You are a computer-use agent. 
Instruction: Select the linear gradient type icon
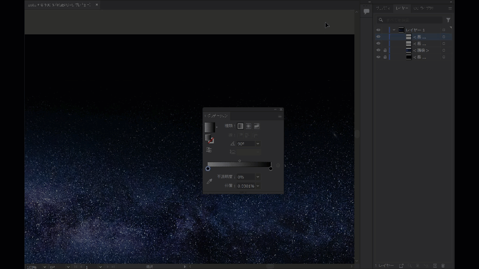click(241, 126)
